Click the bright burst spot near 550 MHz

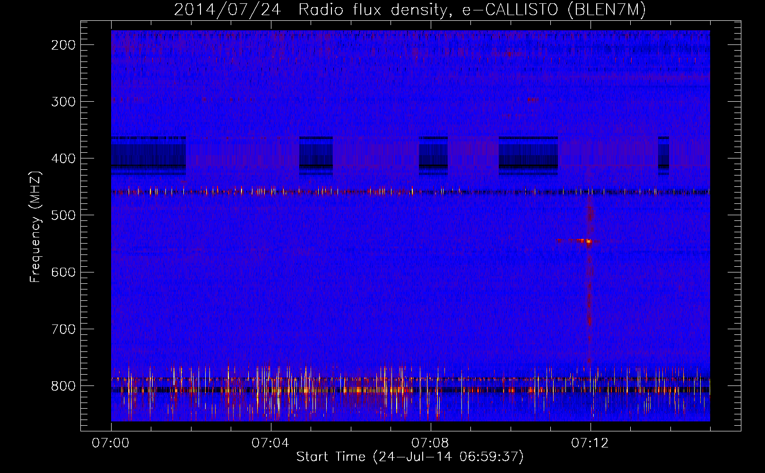(x=588, y=241)
